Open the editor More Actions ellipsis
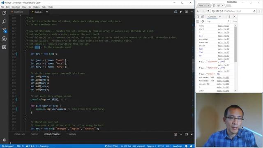Screen dimensions: 263x148 click(x=192, y=12)
